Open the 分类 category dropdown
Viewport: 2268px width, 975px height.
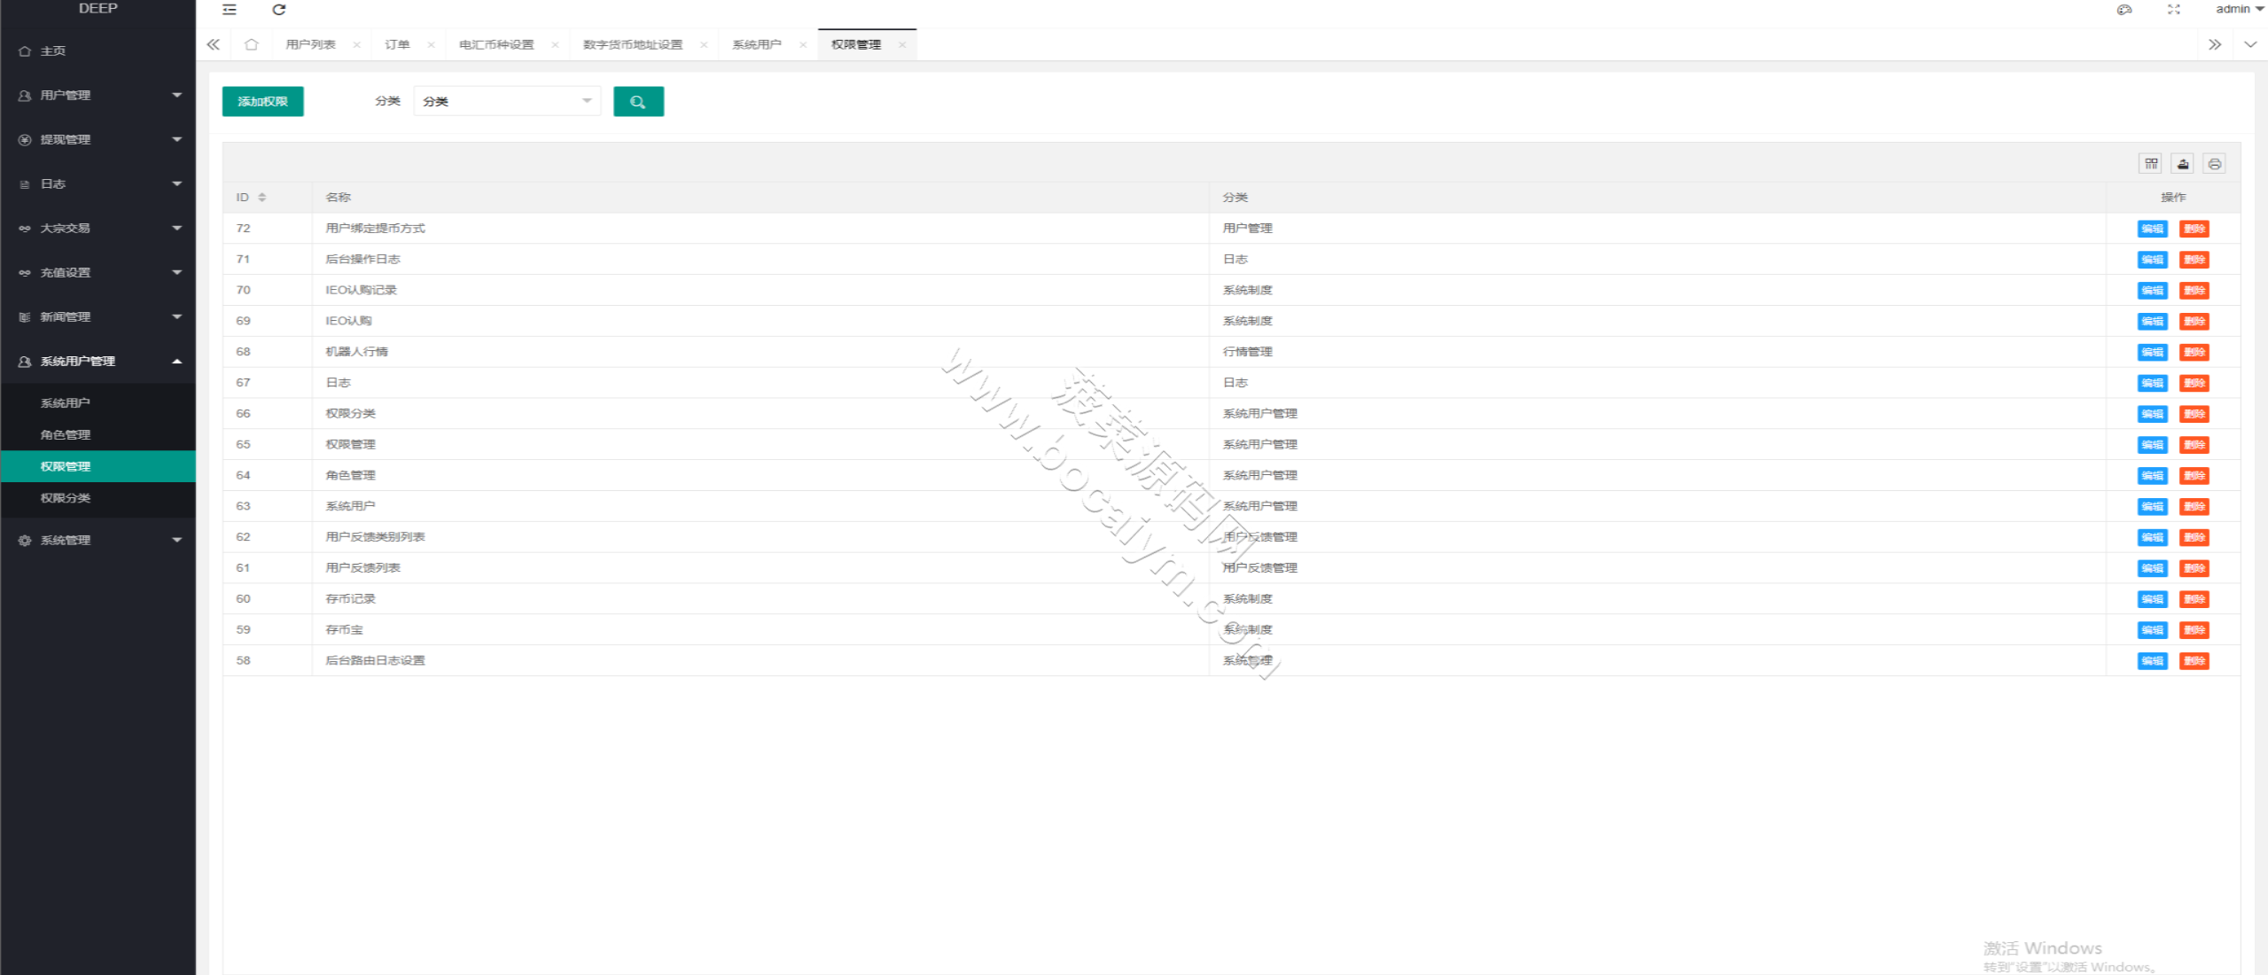coord(507,102)
